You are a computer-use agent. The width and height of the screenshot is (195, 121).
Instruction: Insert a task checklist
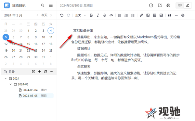coord(133,15)
